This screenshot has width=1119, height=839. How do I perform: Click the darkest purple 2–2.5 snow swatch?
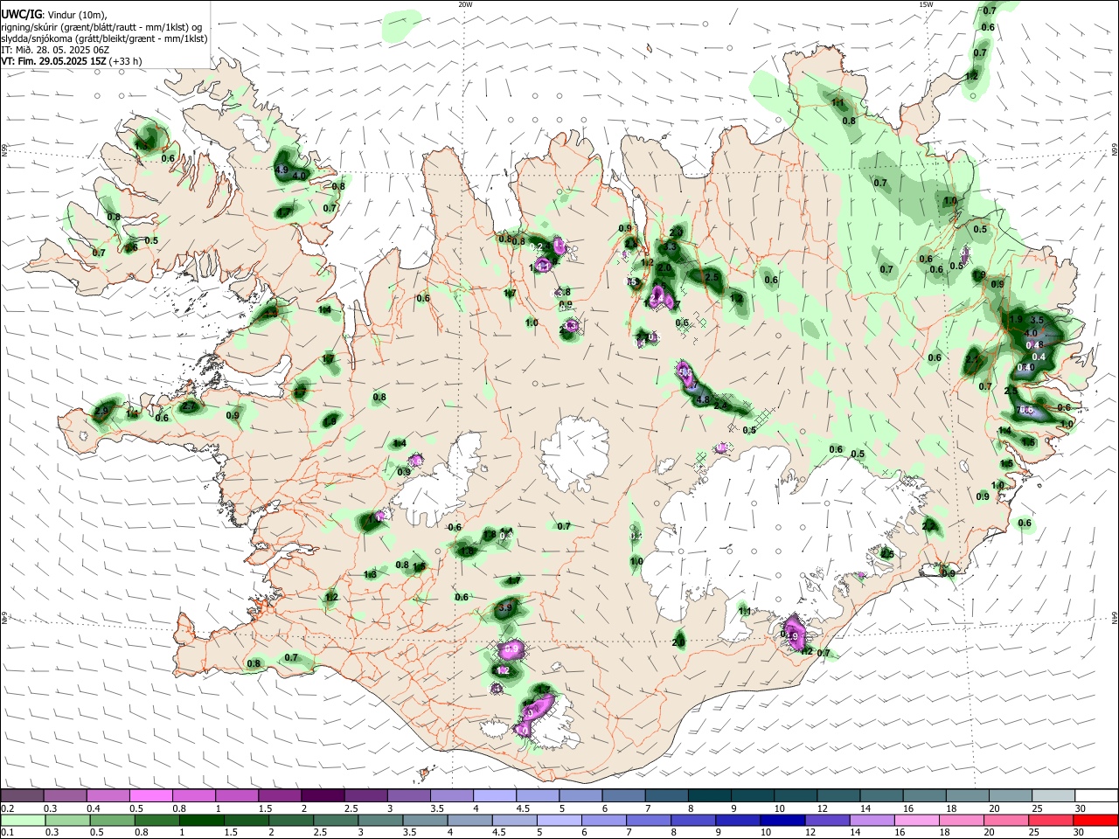pyautogui.click(x=323, y=796)
